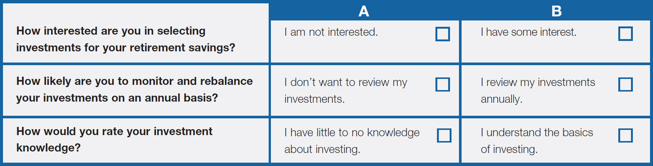Click the column A header
653x166 pixels.
(x=364, y=11)
